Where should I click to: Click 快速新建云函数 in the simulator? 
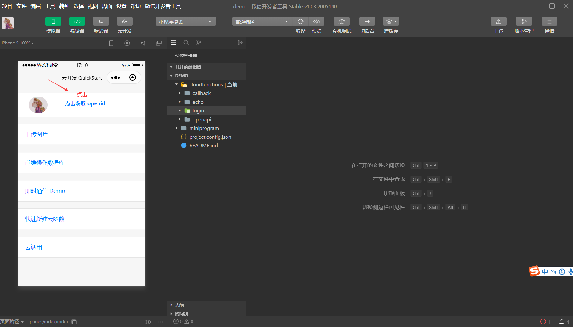(x=45, y=219)
